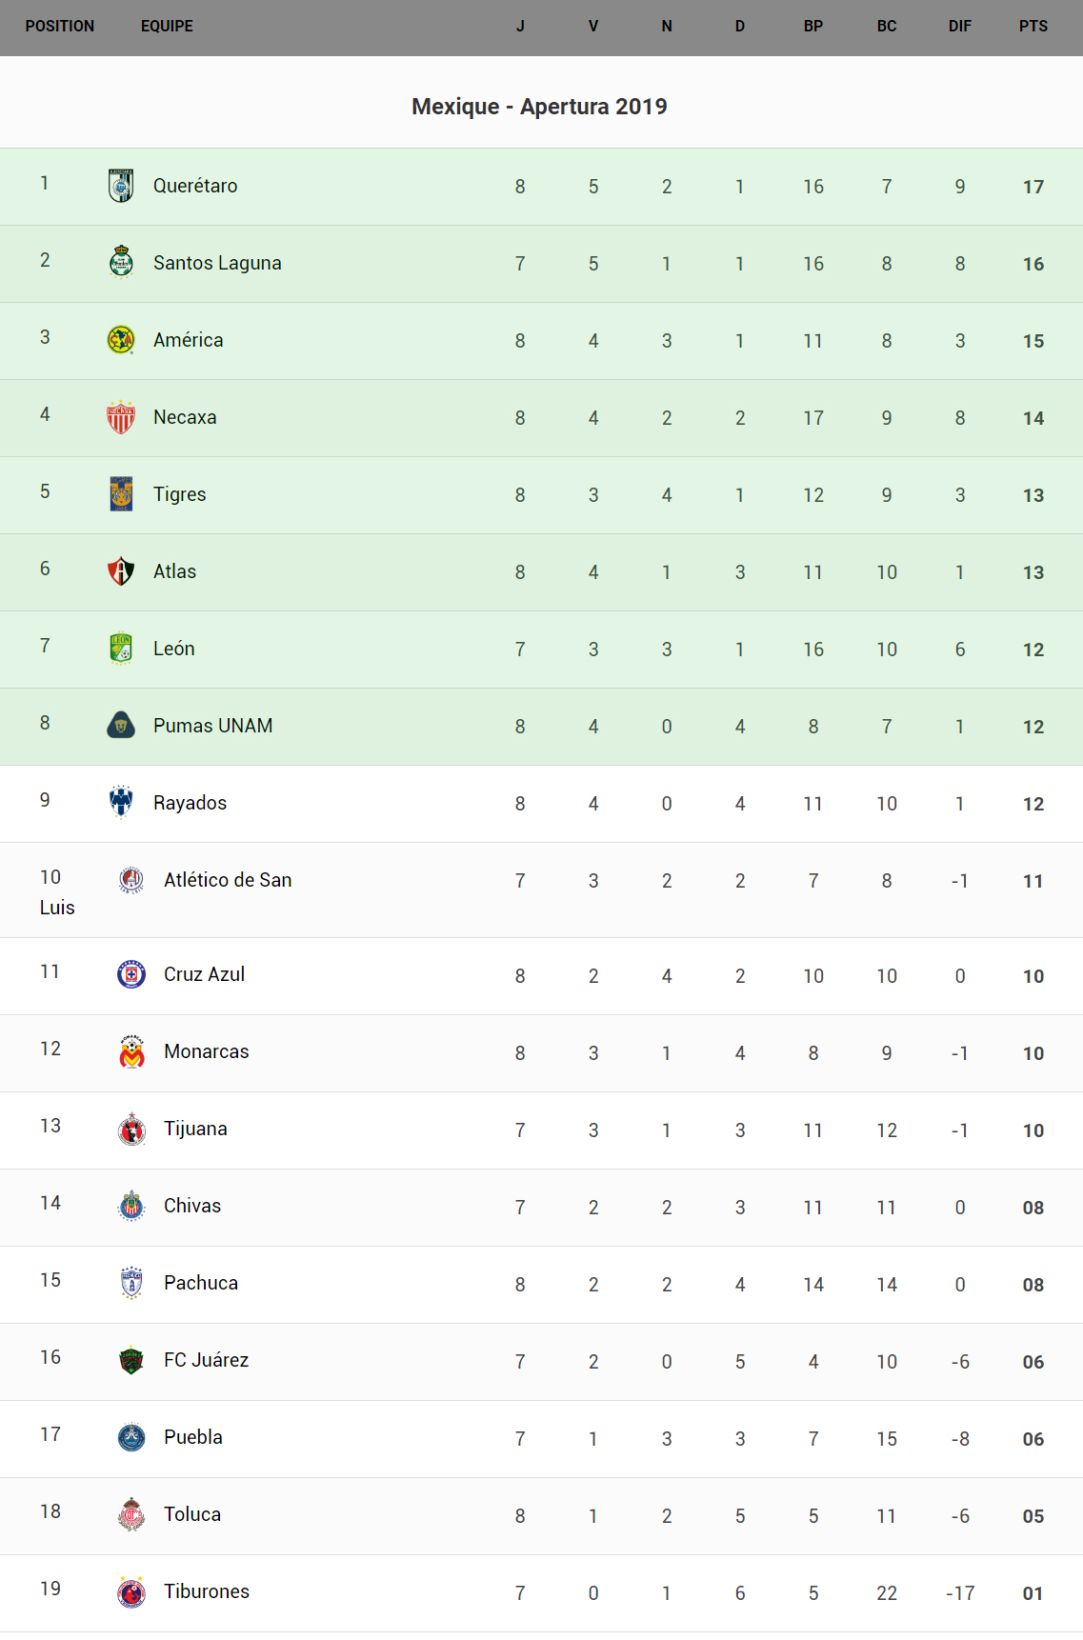Click the León green crest
This screenshot has height=1640, width=1083.
121,649
